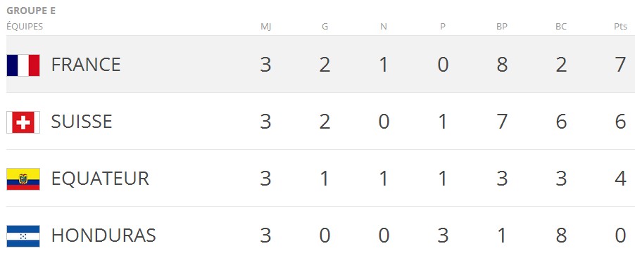Image resolution: width=635 pixels, height=258 pixels.
Task: Click the N draws column header
Action: coord(384,27)
